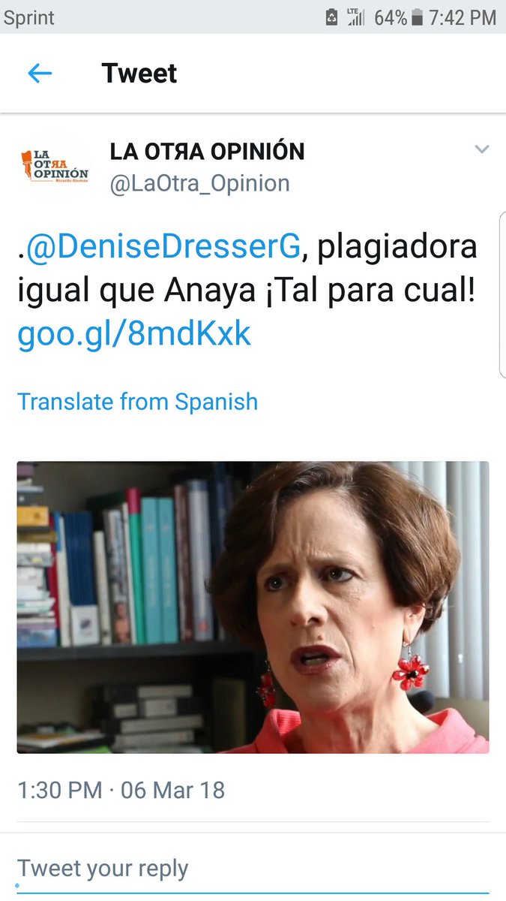Tap the plagiadora igual que Anaya tweet text

pyautogui.click(x=247, y=269)
